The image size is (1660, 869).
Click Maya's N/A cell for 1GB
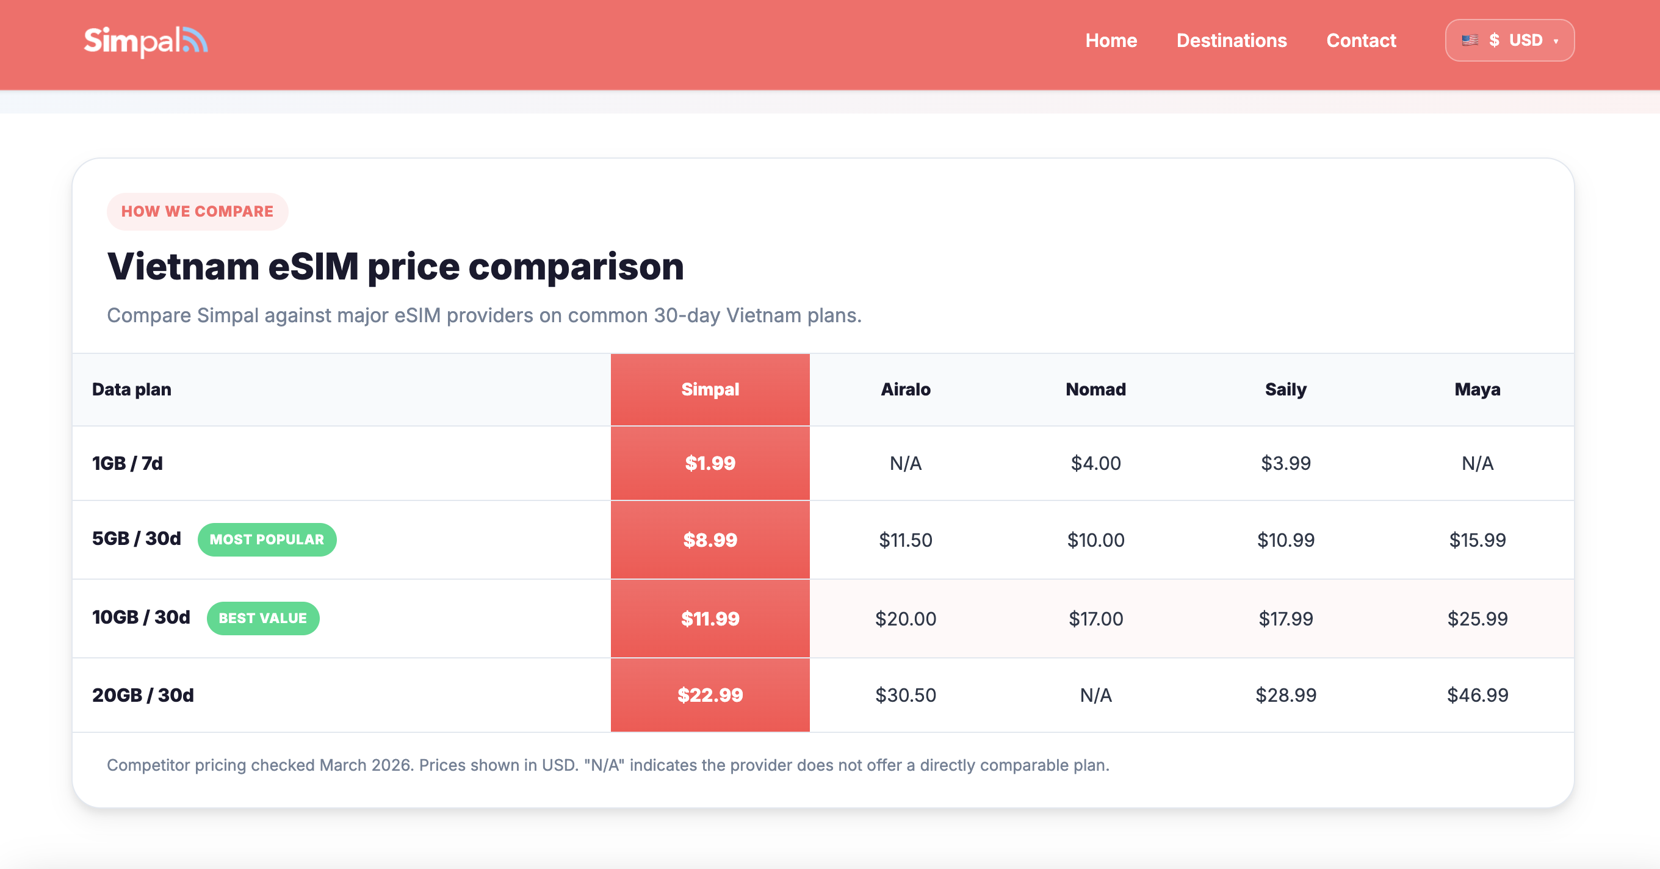[1477, 463]
